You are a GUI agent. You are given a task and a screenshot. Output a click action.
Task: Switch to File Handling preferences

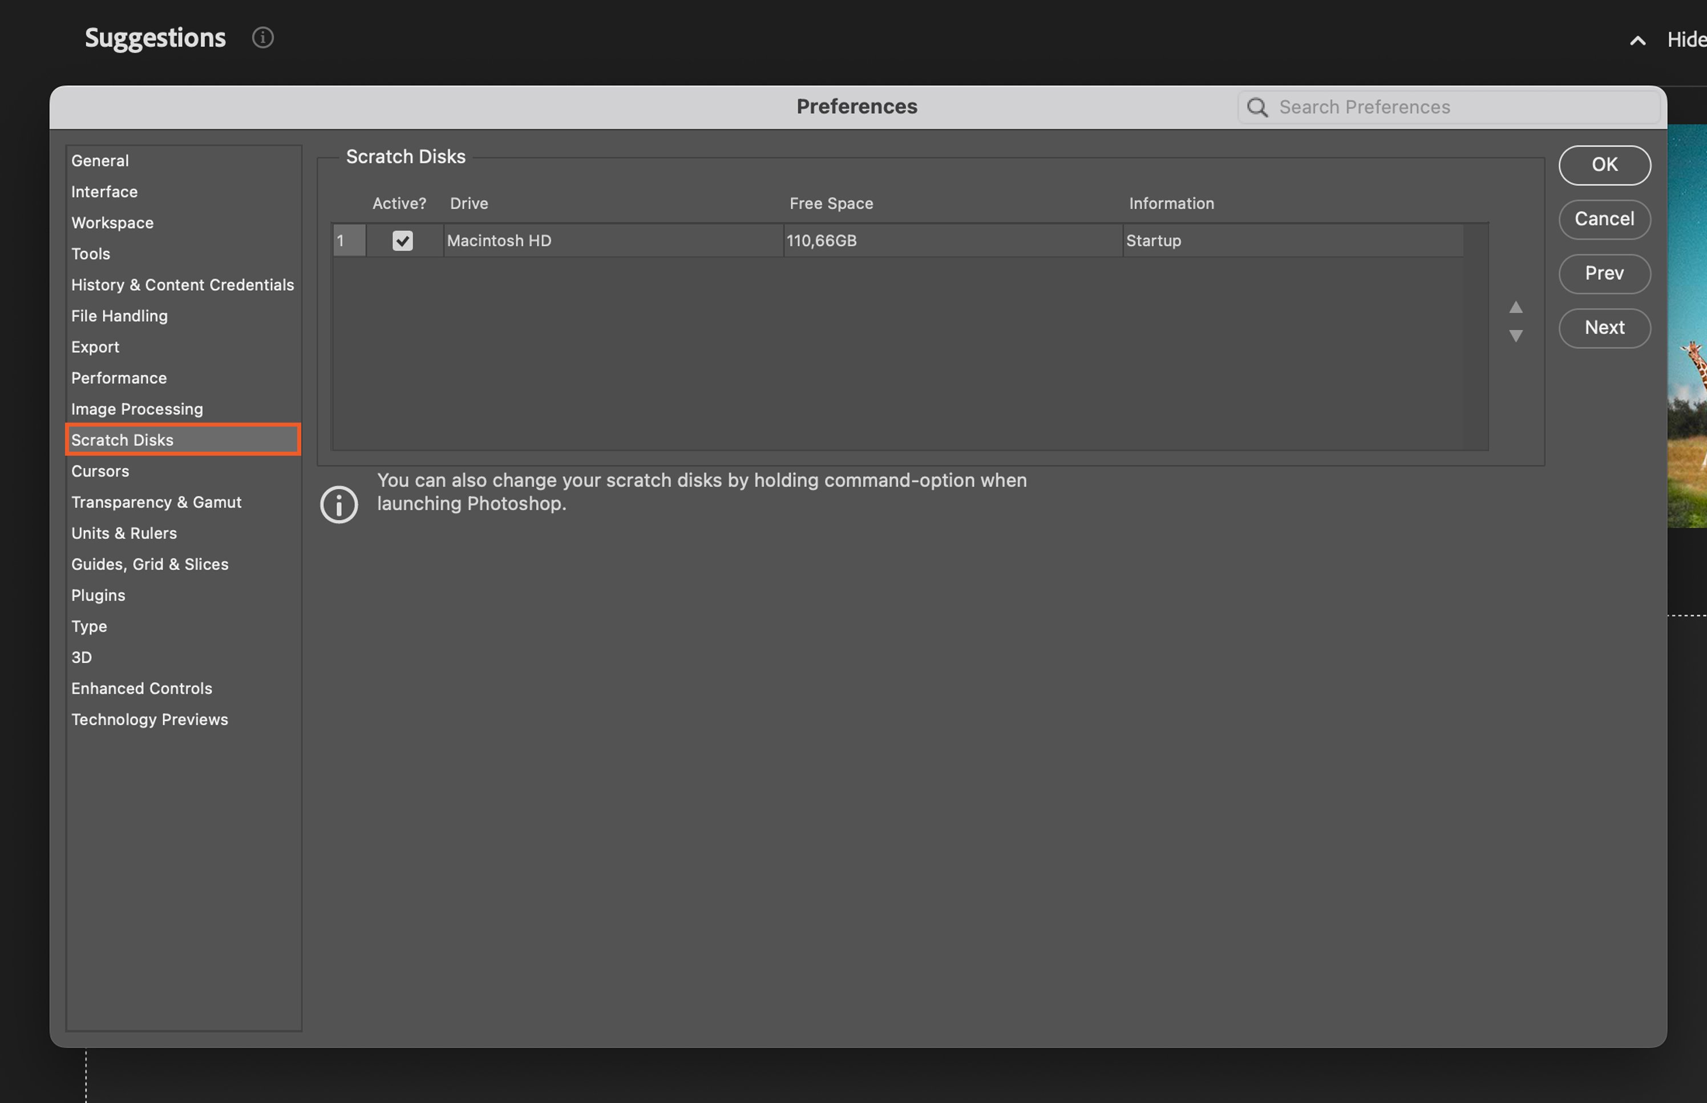120,316
